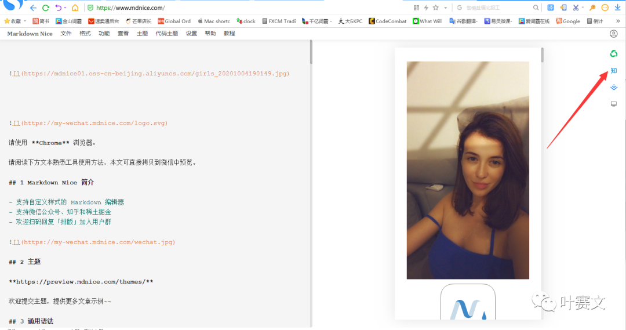Open the 简书 bookmark

(x=41, y=21)
